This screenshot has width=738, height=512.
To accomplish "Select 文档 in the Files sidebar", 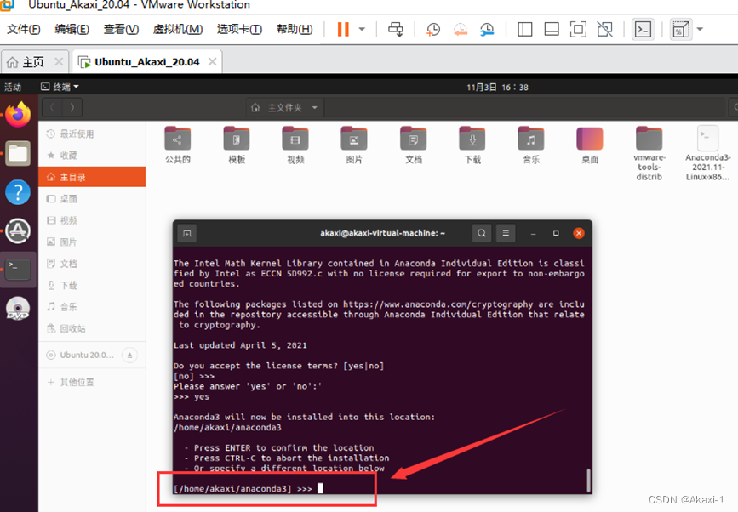I will coord(92,264).
